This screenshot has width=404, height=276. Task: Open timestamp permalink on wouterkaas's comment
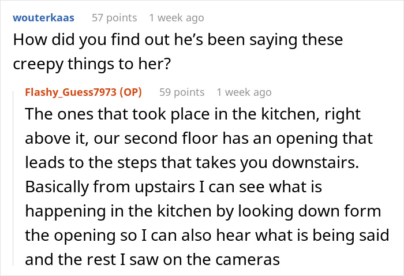click(x=176, y=18)
